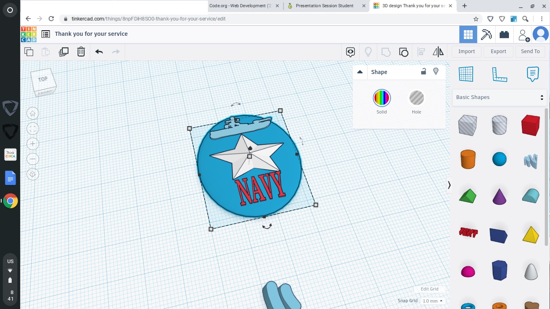This screenshot has width=550, height=309.
Task: Click the Paste toolbar icon
Action: tap(45, 51)
